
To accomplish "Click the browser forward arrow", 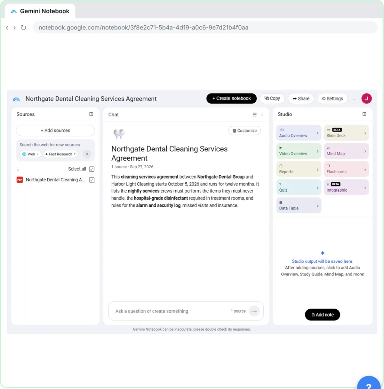I will (x=14, y=28).
